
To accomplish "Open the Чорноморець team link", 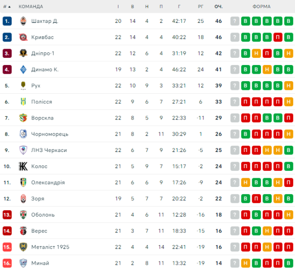I will (x=49, y=134).
